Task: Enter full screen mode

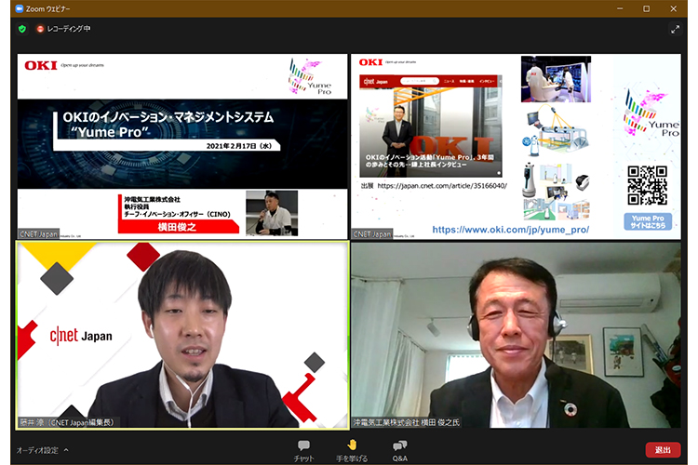Action: [x=675, y=29]
